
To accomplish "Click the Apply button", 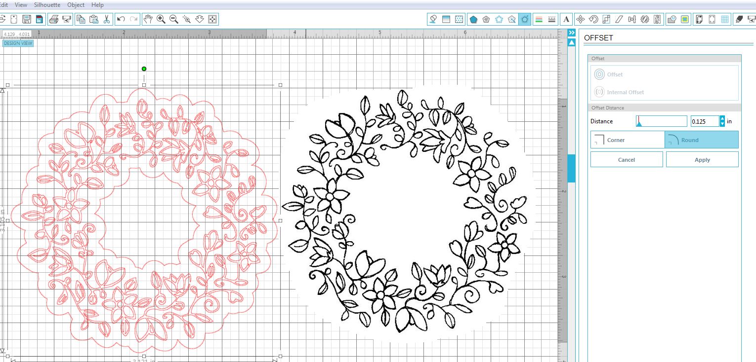I will [702, 160].
